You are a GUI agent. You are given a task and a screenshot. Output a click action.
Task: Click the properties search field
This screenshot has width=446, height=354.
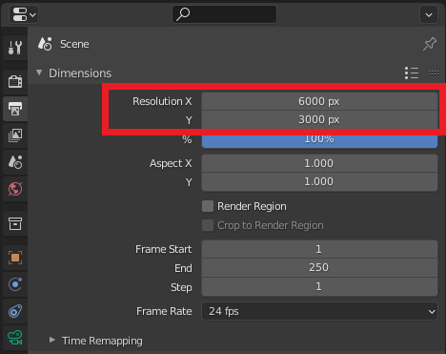click(224, 14)
